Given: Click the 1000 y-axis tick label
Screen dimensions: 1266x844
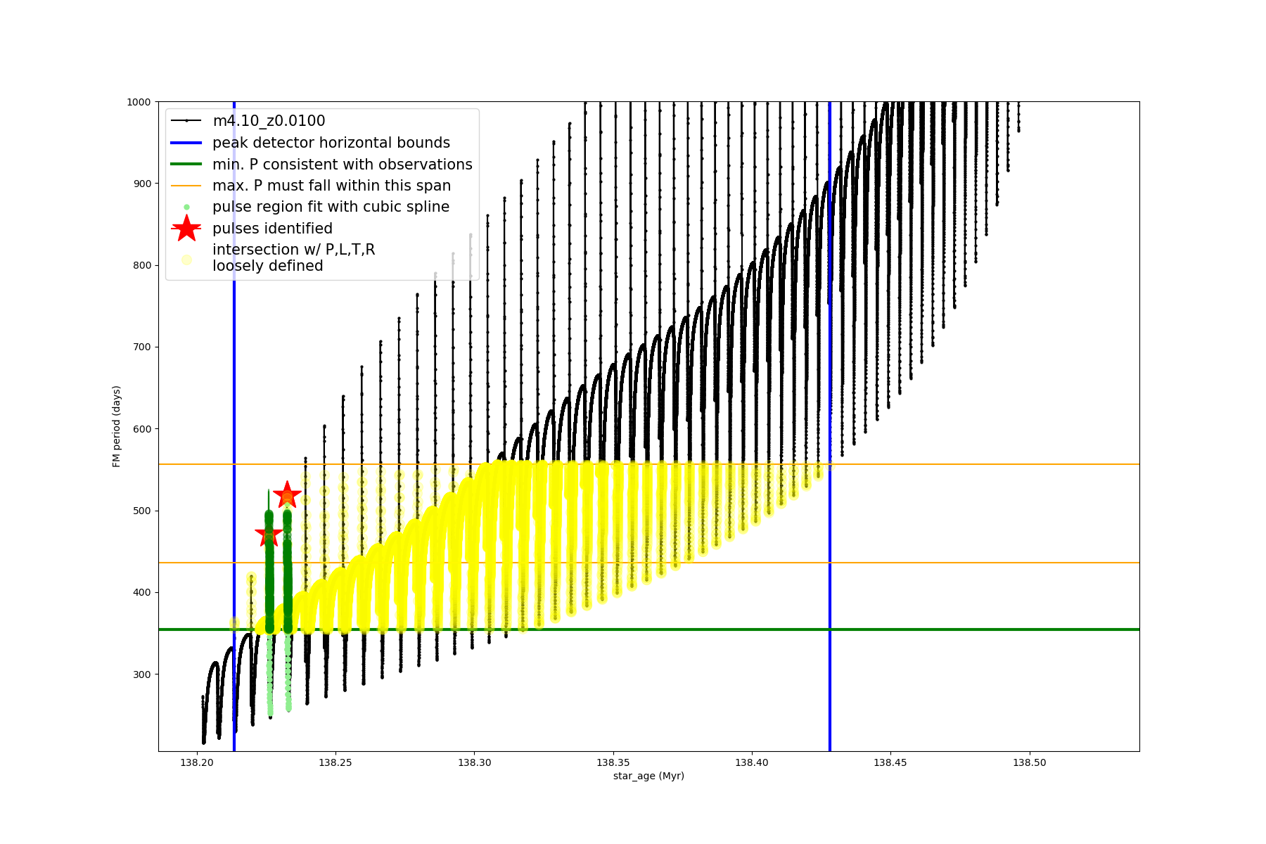Looking at the screenshot, I should 139,102.
